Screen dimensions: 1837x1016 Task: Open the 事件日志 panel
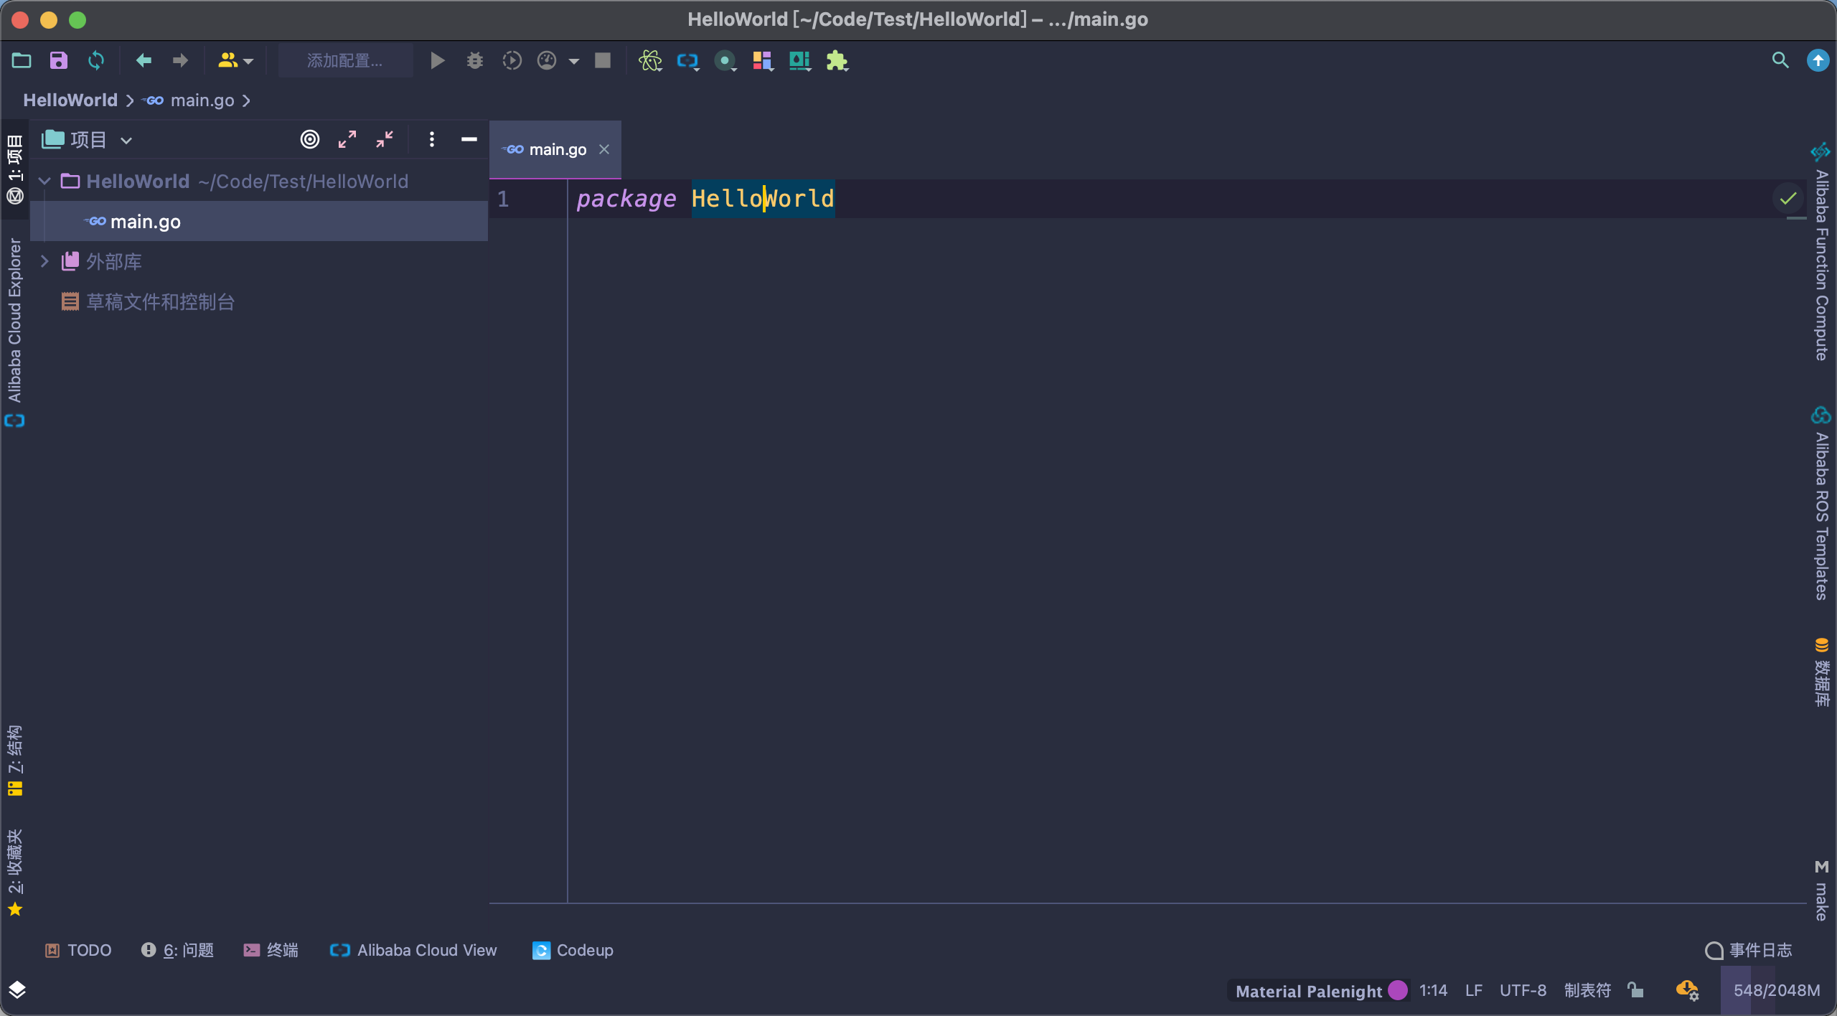click(1749, 950)
